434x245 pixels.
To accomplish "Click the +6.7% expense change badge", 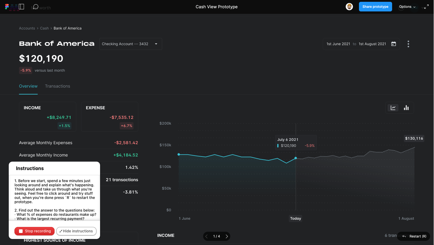I will 127,126.
